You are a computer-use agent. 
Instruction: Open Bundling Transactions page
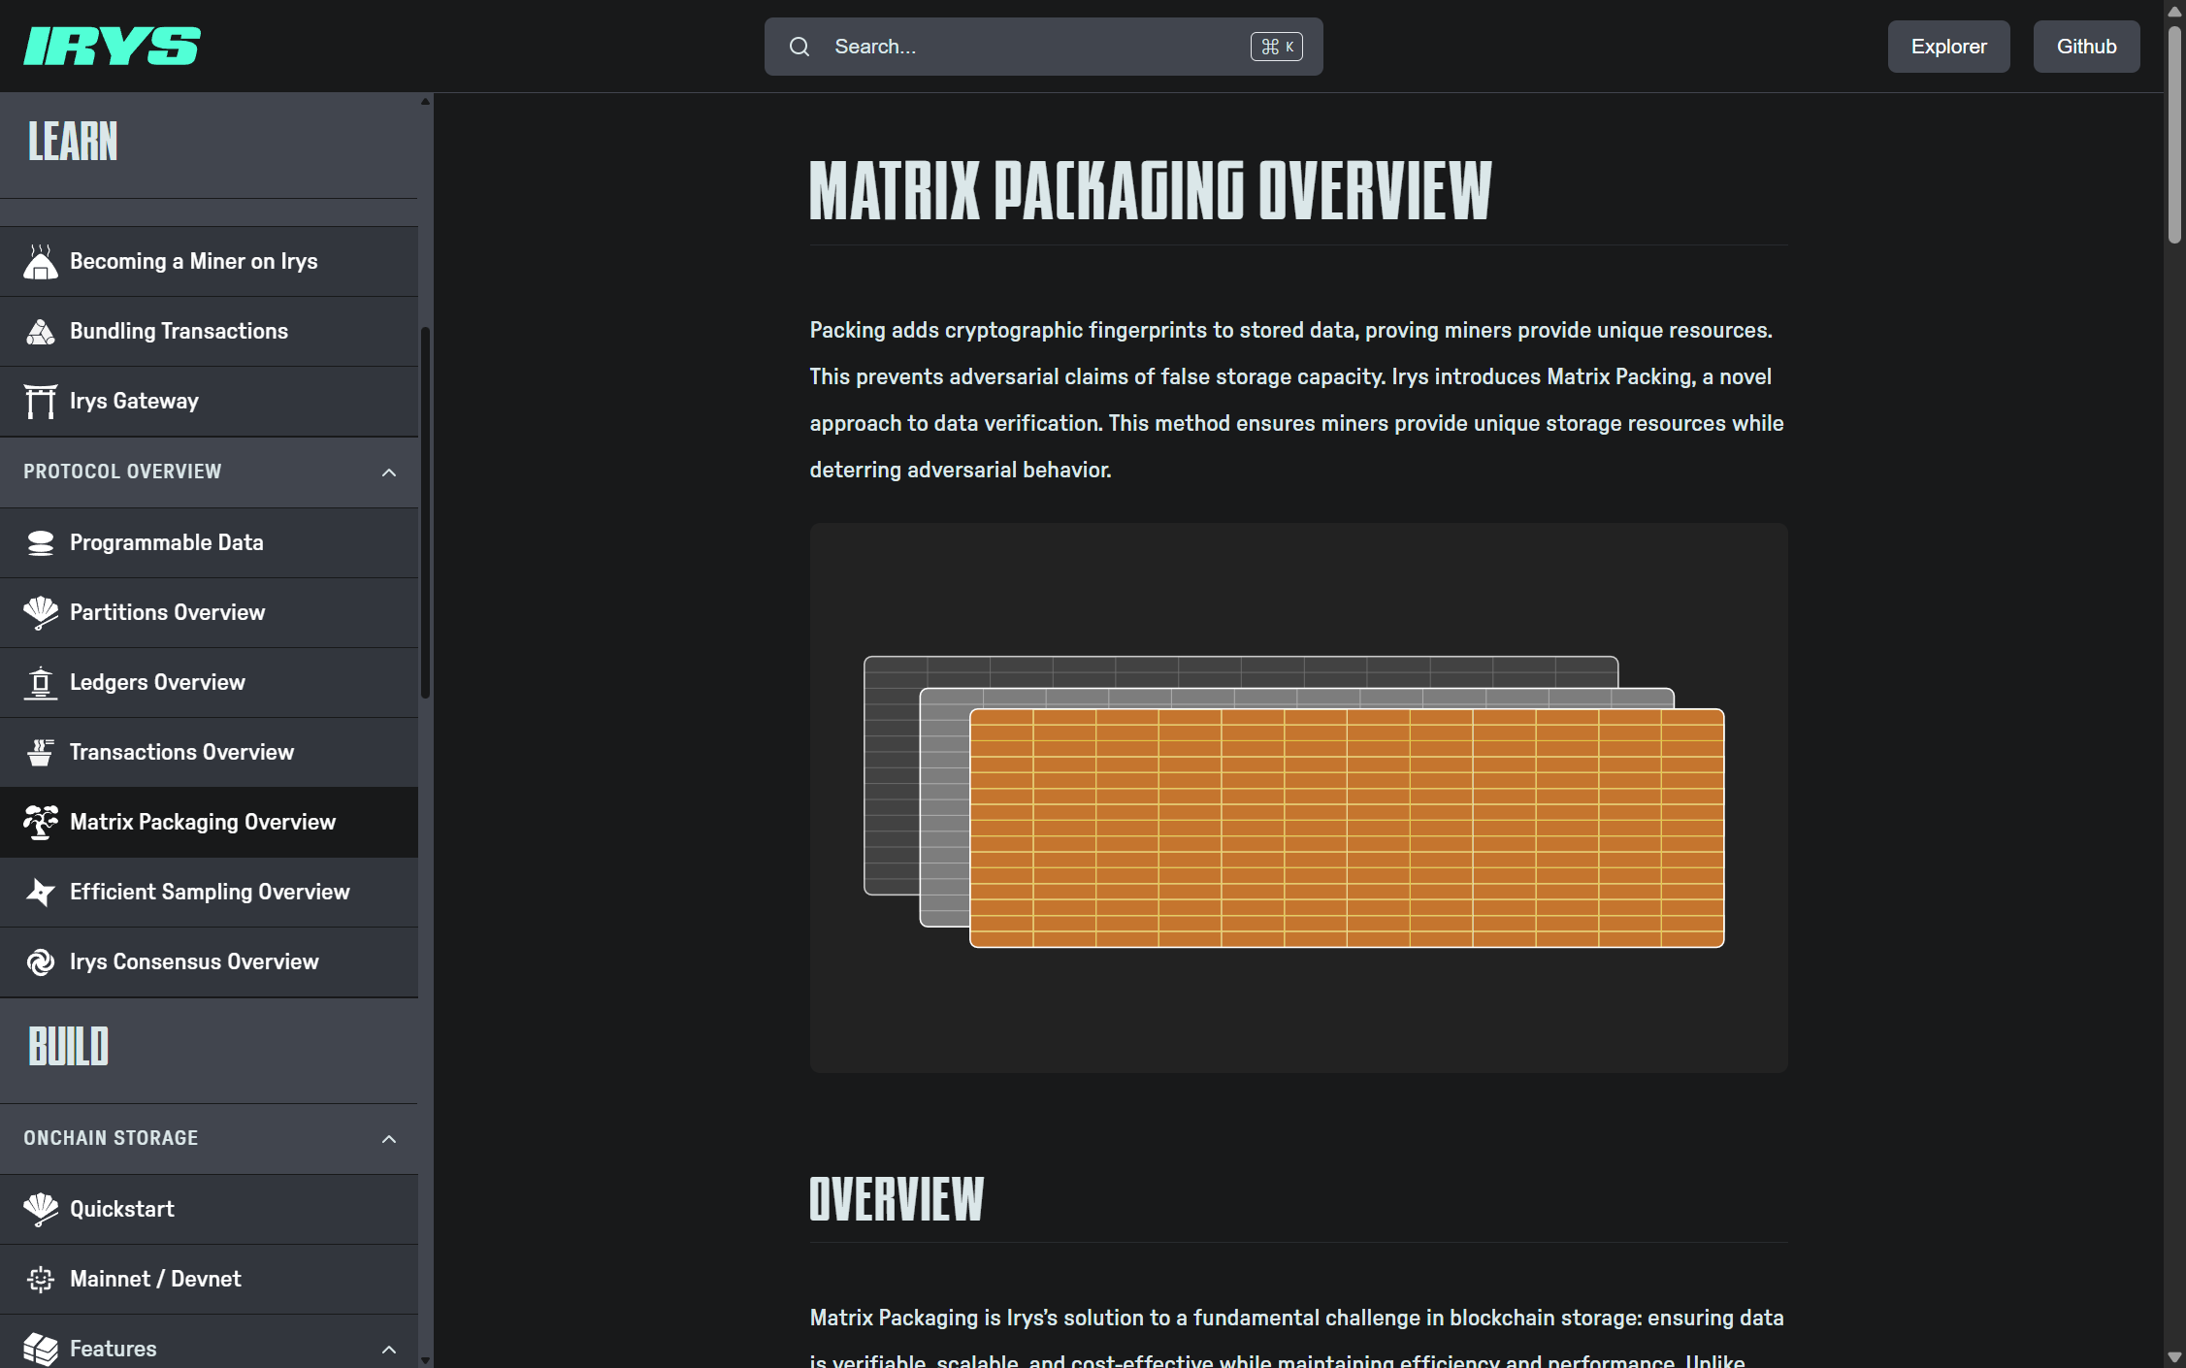(209, 332)
